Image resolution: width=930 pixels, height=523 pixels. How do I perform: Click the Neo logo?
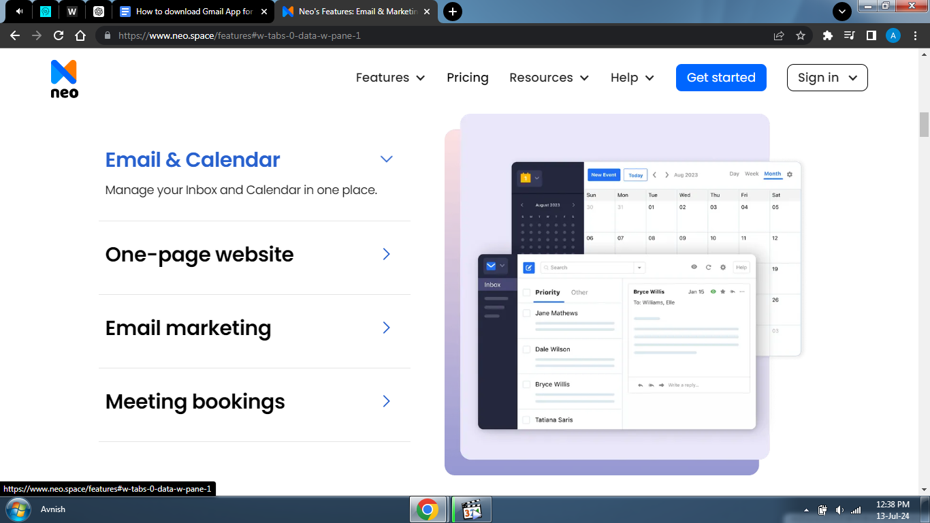coord(64,79)
